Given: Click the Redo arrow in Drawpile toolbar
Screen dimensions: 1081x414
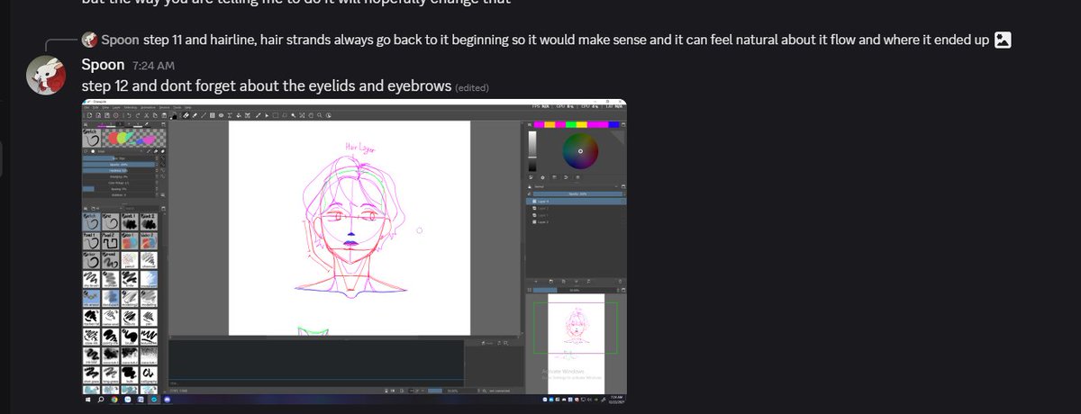Looking at the screenshot, I should (x=137, y=115).
